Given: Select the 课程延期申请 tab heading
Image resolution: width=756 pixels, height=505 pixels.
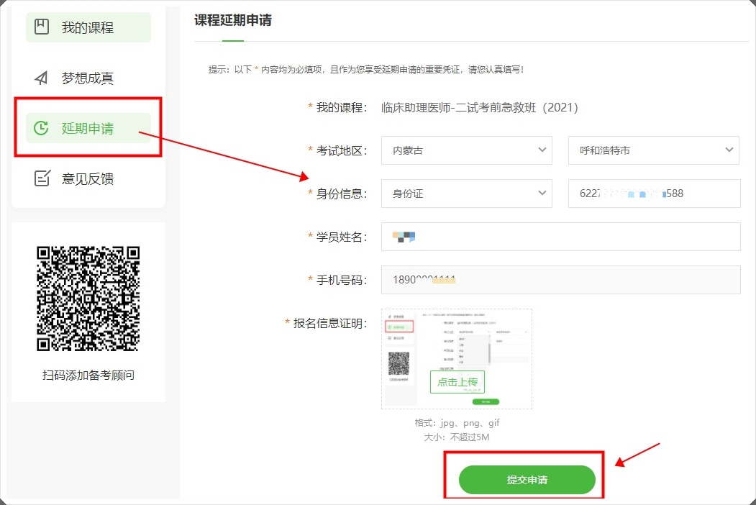Looking at the screenshot, I should tap(233, 20).
